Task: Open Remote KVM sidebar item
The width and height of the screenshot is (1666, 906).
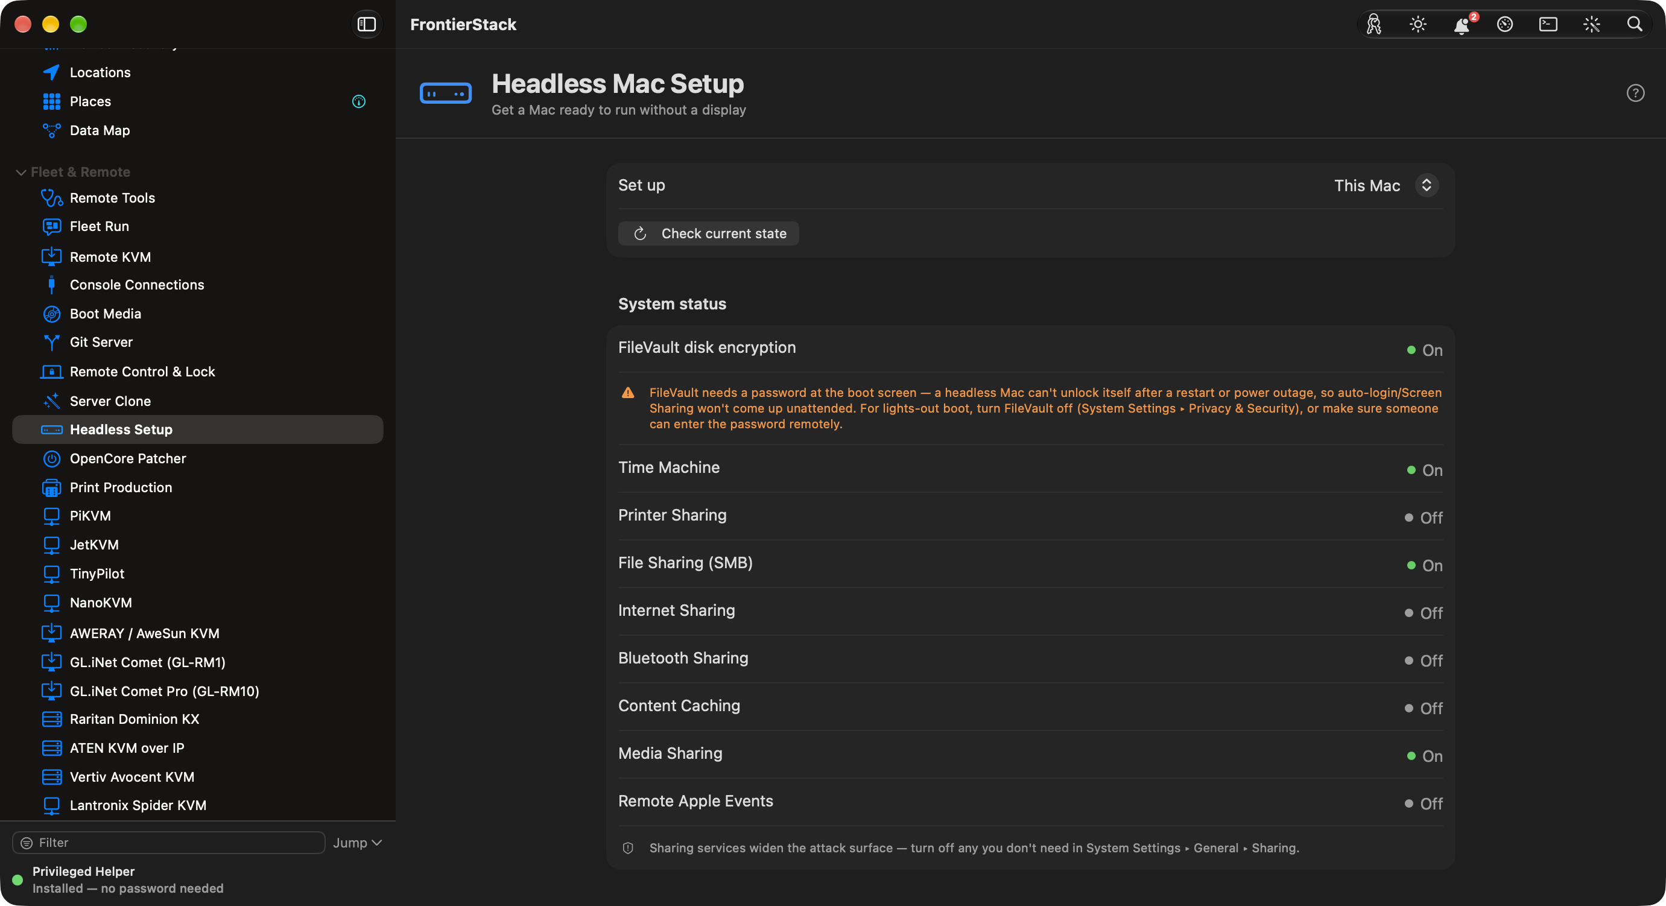Action: point(198,257)
